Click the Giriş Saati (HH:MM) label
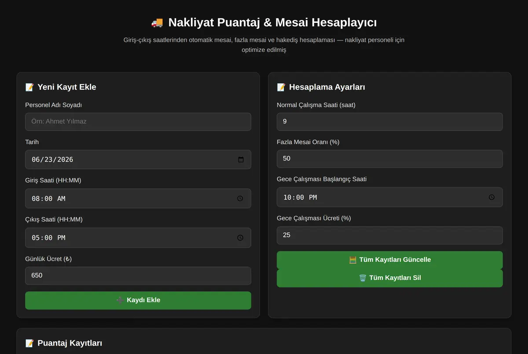 point(53,181)
